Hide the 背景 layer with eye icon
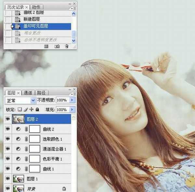The height and width of the screenshot is (192, 195). point(7,188)
